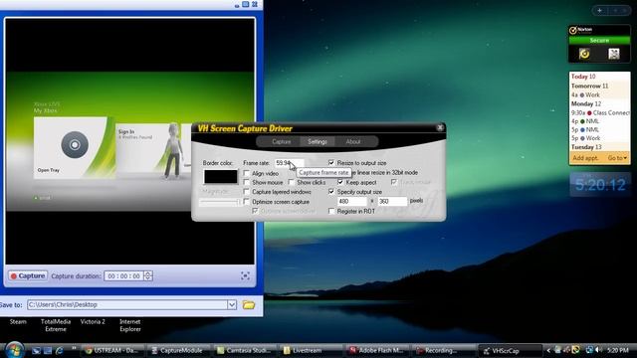Enable the Show mouse checkbox
Image resolution: width=637 pixels, height=358 pixels.
click(x=247, y=183)
